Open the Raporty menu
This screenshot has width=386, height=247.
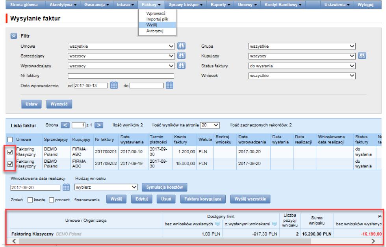220,5
